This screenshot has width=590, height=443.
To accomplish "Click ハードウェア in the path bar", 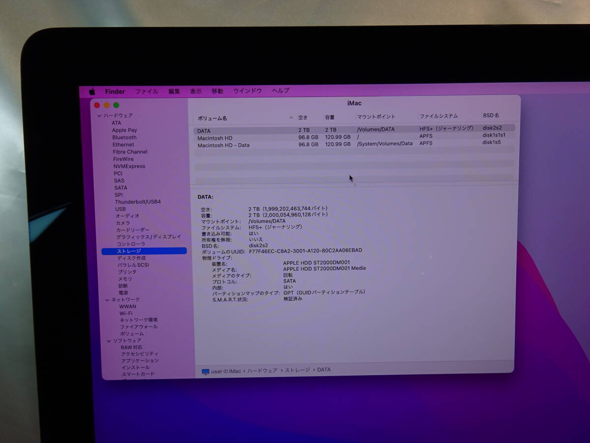I will point(262,371).
